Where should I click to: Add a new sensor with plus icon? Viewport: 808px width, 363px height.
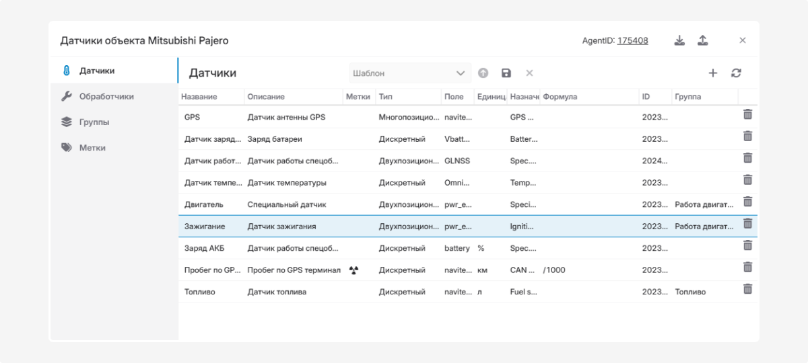point(713,73)
